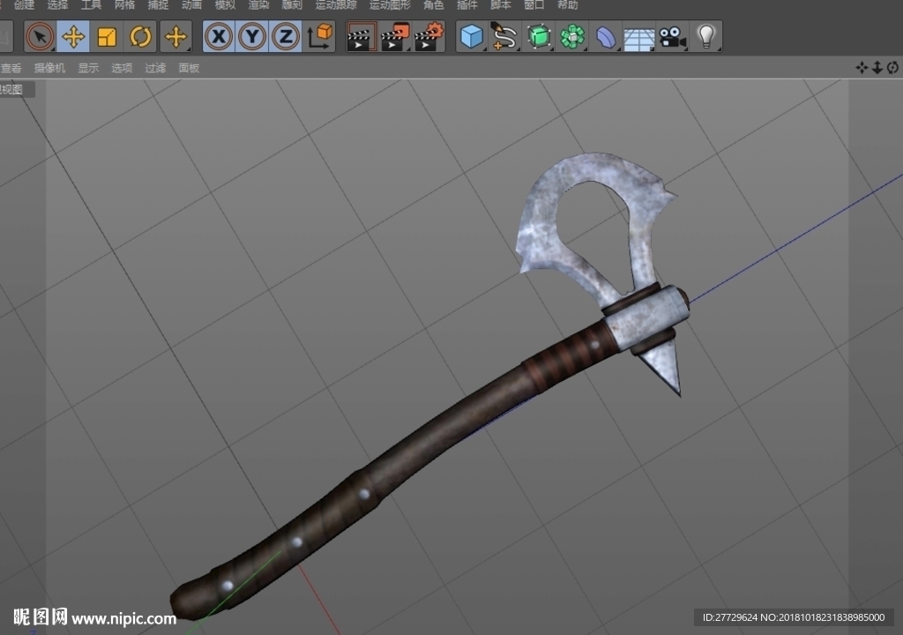Pick the Rotate tool
The width and height of the screenshot is (903, 635).
(140, 37)
